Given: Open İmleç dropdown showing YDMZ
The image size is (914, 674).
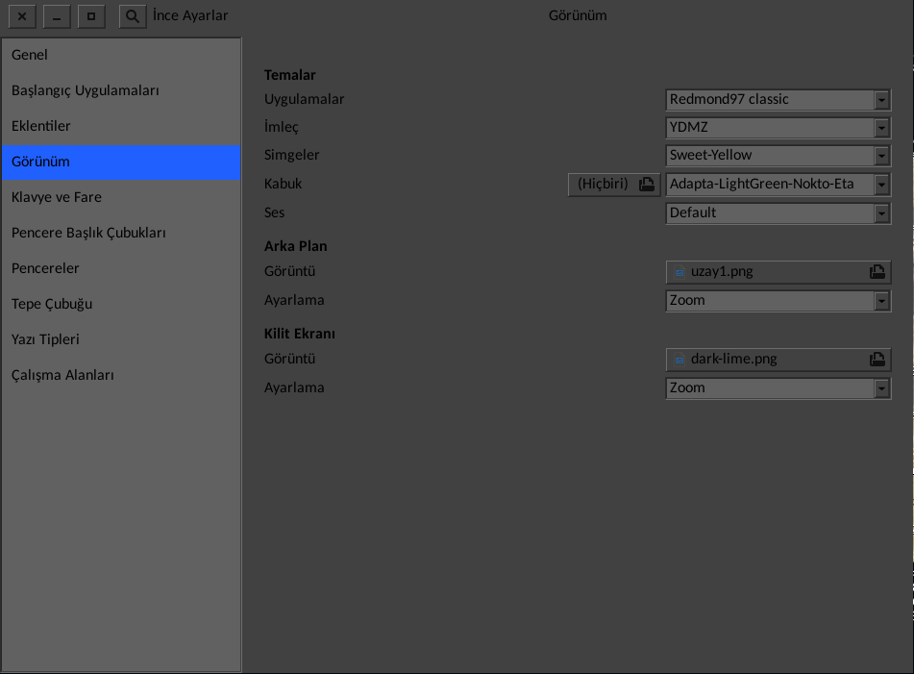Looking at the screenshot, I should pos(778,128).
